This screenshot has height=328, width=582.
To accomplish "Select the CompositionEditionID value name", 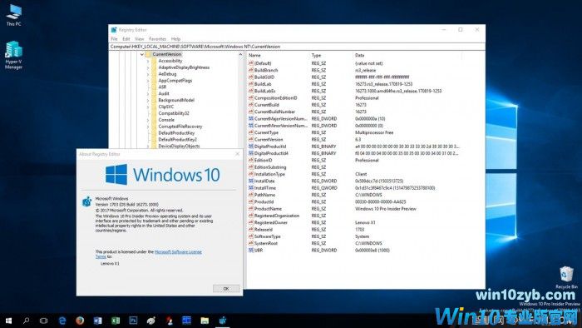I will 275,98.
